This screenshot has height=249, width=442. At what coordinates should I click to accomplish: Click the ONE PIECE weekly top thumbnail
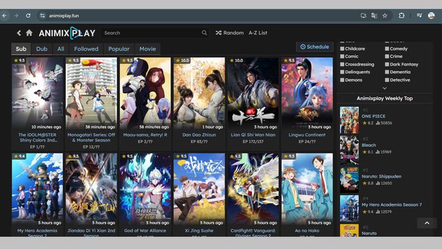[349, 120]
